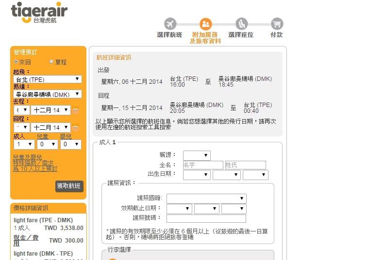
Task: Click the outbound date 星期六, 06 十二月 2014
Action: (x=132, y=82)
